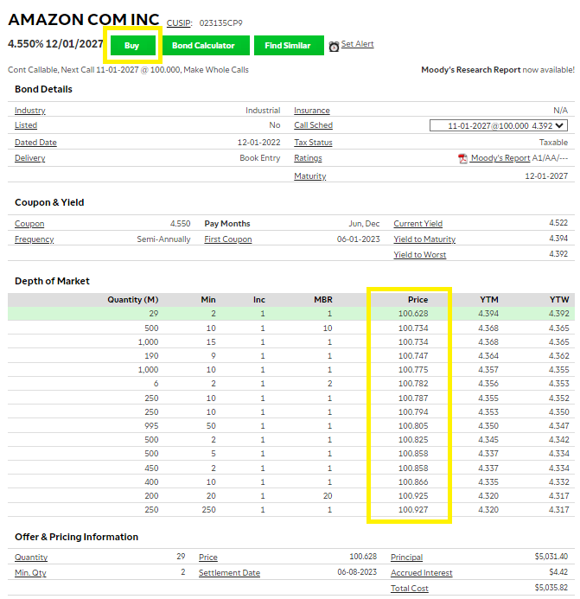Click the Coupon link

[29, 224]
